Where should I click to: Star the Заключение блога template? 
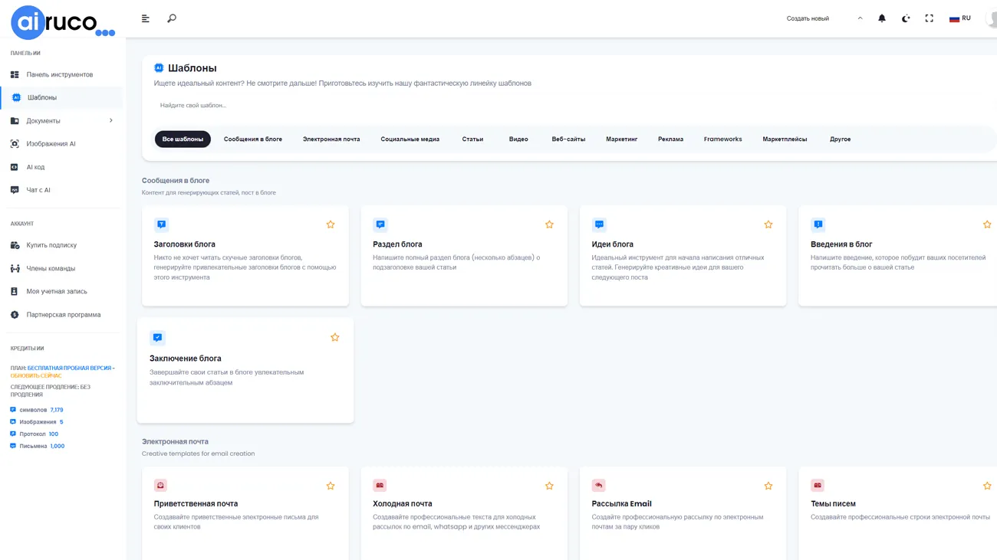[335, 338]
